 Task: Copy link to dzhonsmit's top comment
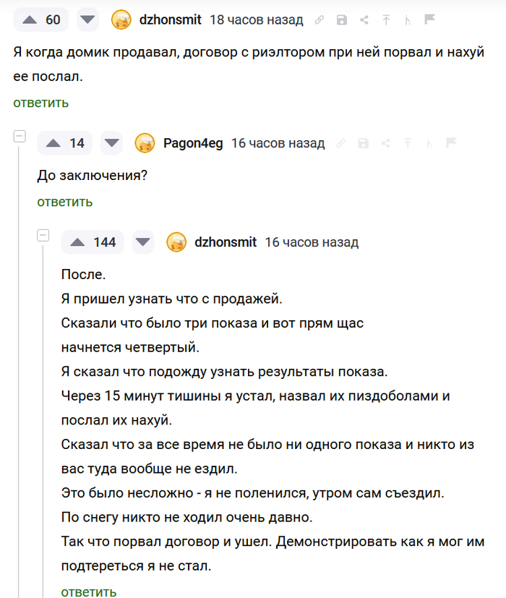tap(320, 20)
